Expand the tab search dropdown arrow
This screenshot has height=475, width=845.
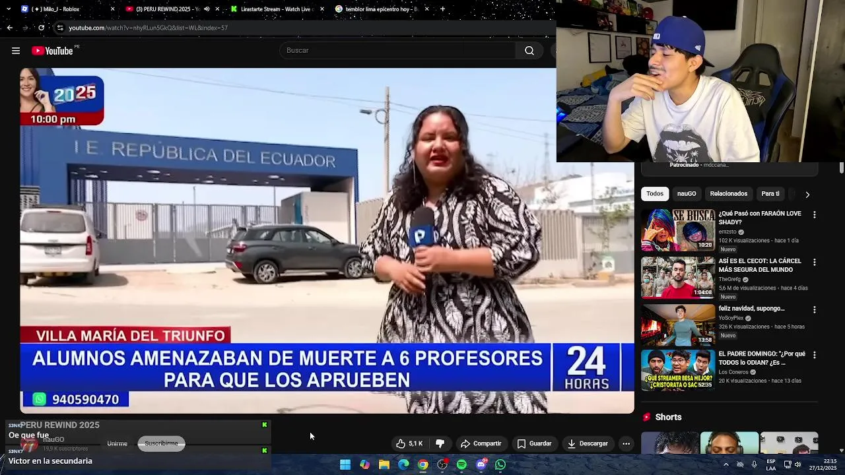[9, 9]
